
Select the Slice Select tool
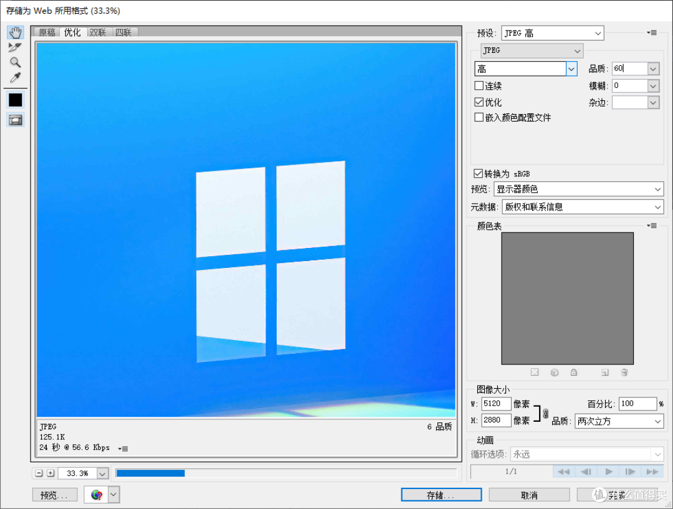(x=15, y=47)
